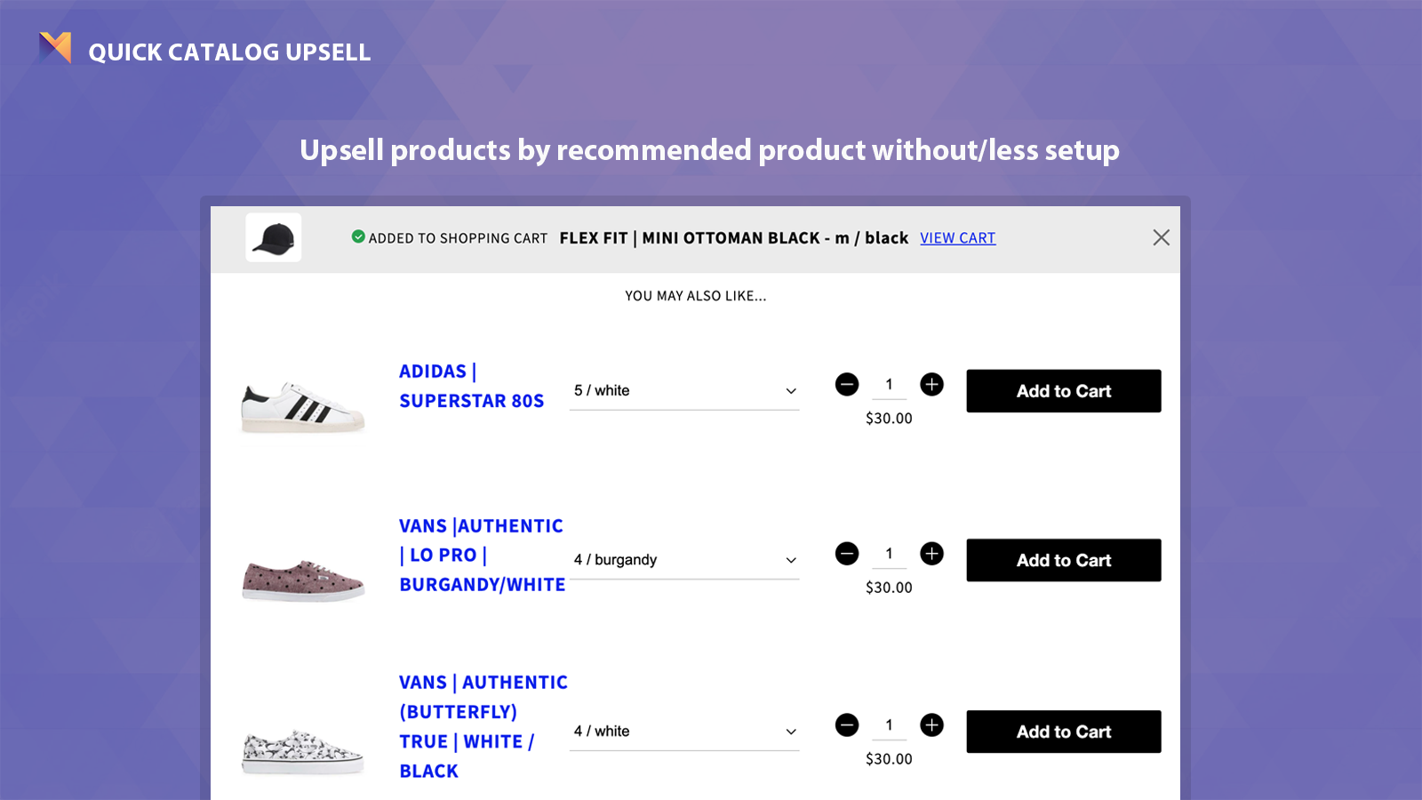Click the black cap product thumbnail
Image resolution: width=1422 pixels, height=800 pixels.
click(x=273, y=237)
